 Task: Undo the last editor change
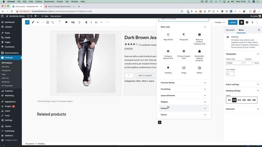[38, 22]
